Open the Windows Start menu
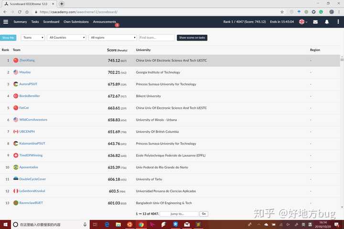This screenshot has height=229, width=344. 5,224
